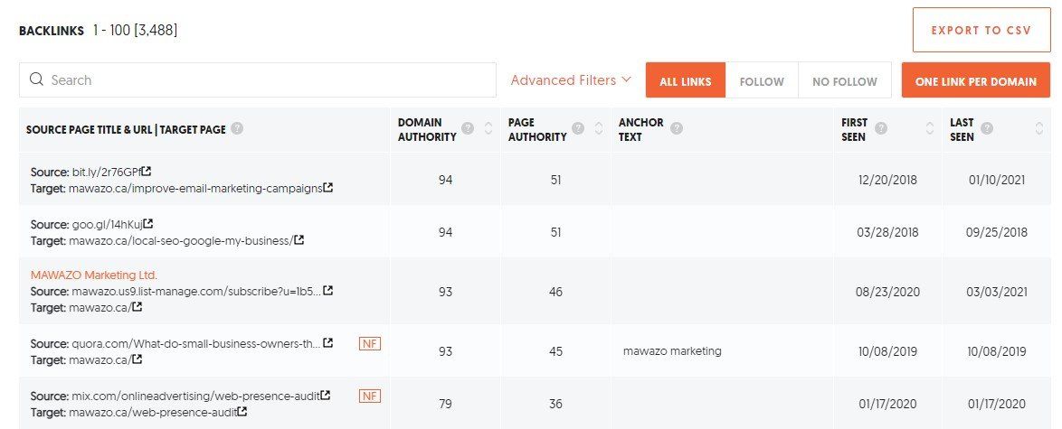Focus the backlinks Search field

[x=258, y=79]
